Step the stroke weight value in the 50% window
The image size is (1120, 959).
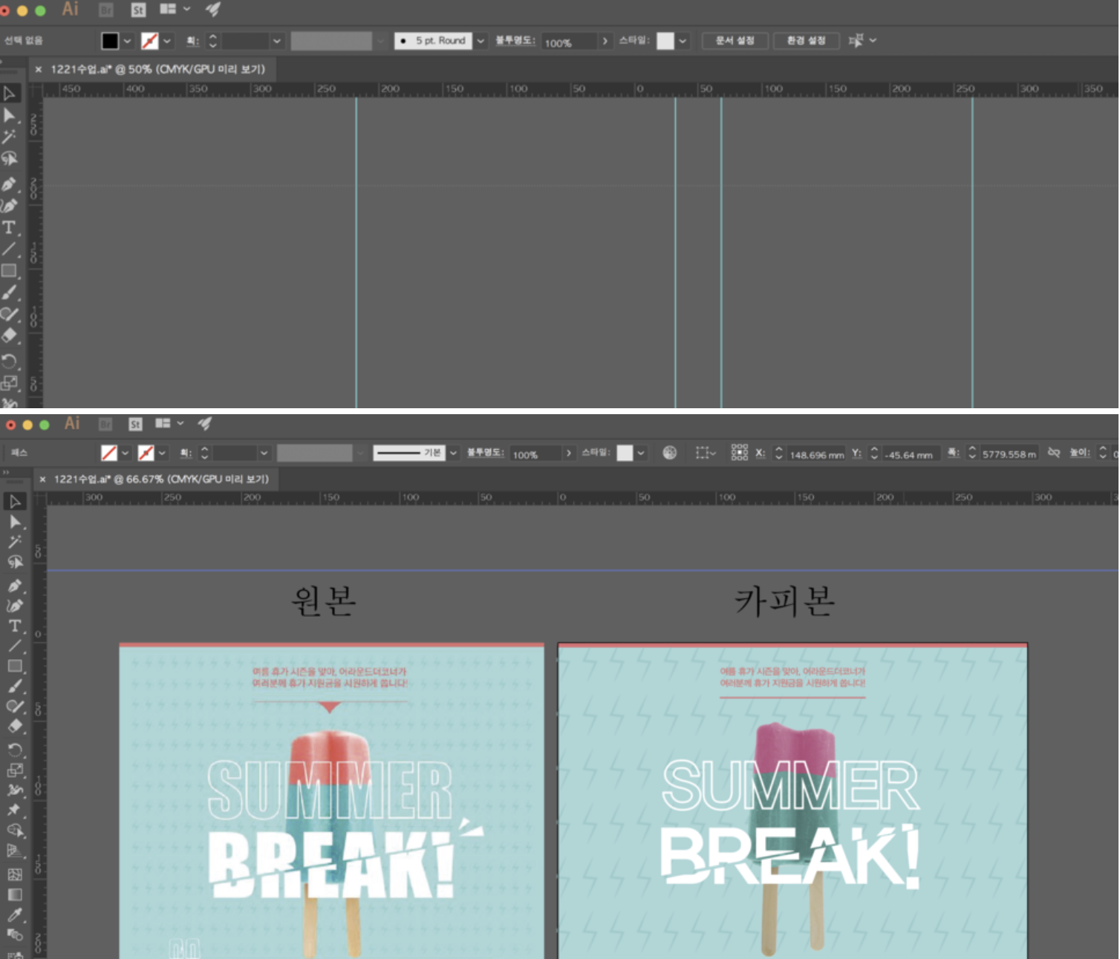pyautogui.click(x=213, y=41)
